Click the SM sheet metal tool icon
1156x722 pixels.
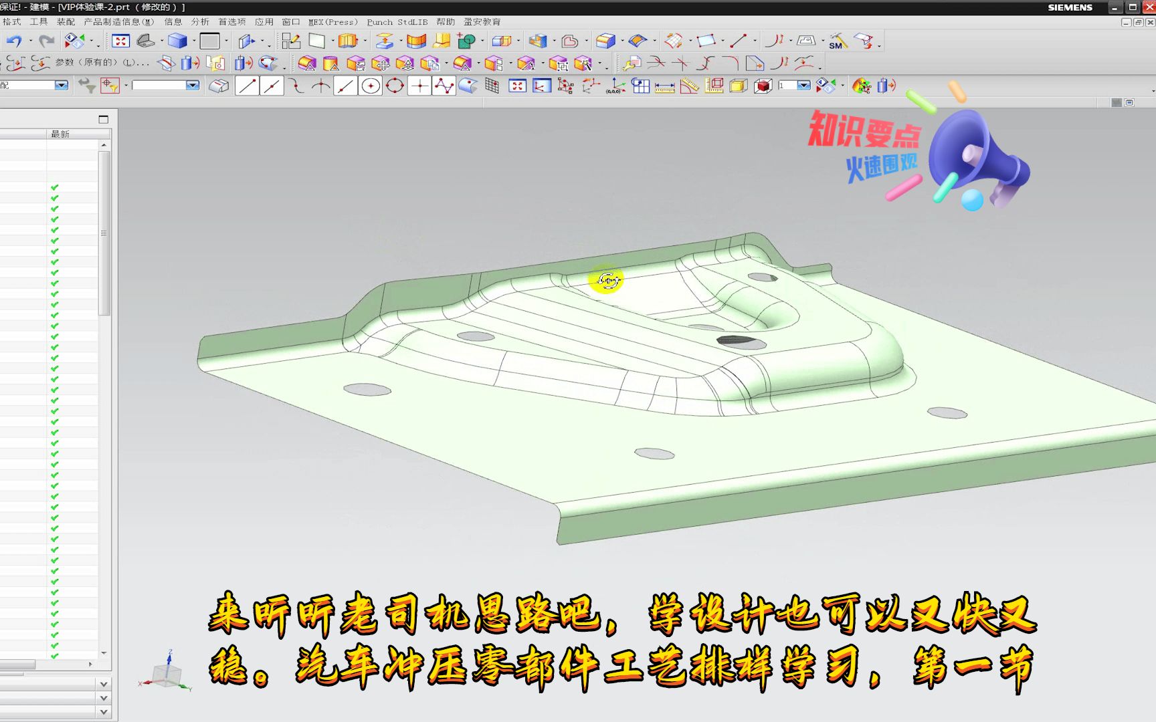838,41
